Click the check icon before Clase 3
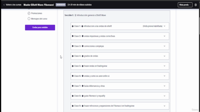The image size is (200, 112). click(72, 46)
